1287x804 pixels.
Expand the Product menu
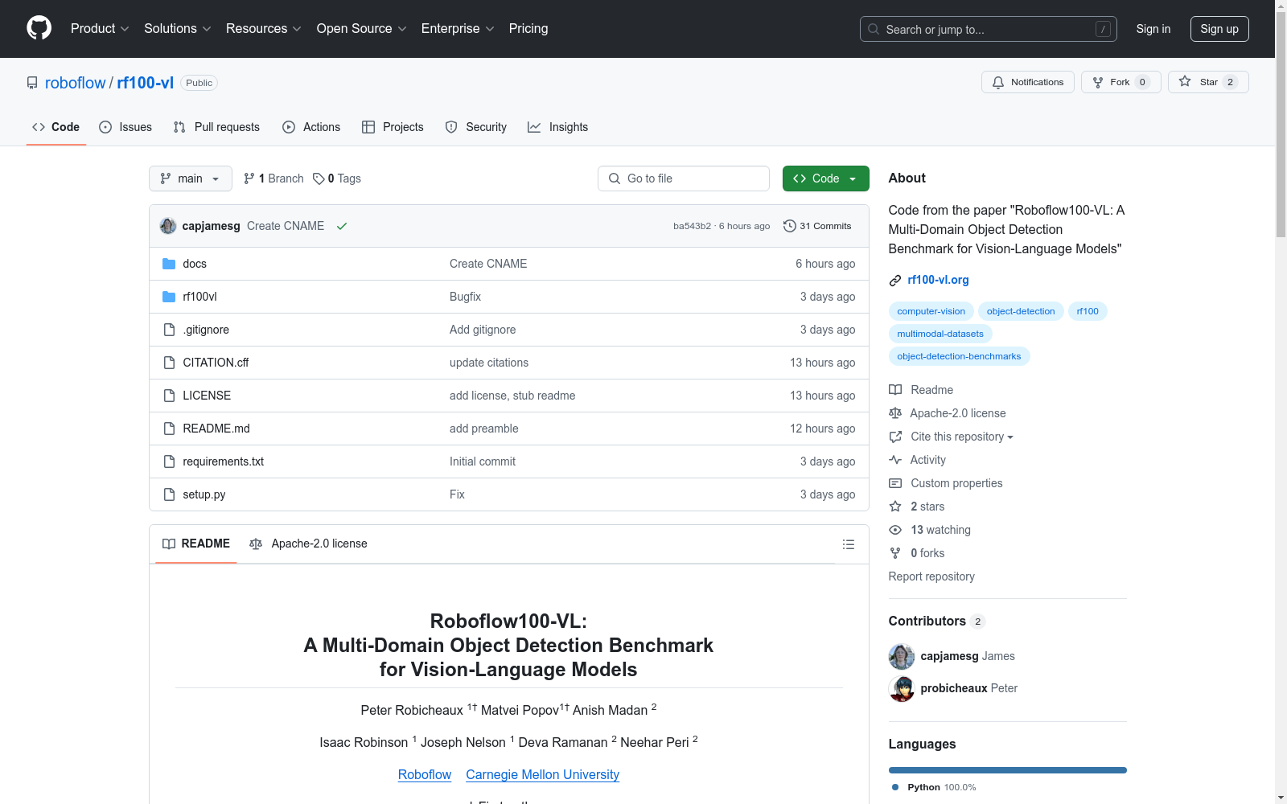click(x=100, y=29)
